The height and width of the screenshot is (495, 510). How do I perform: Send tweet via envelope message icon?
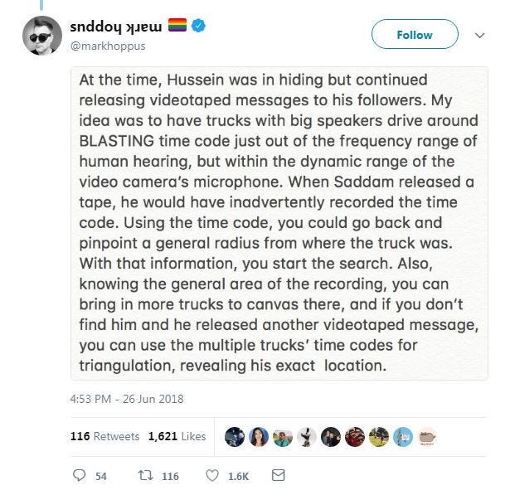tap(278, 475)
